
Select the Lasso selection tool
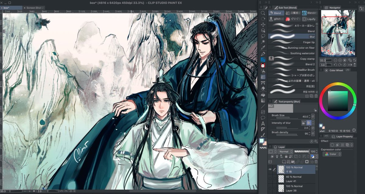[263, 36]
